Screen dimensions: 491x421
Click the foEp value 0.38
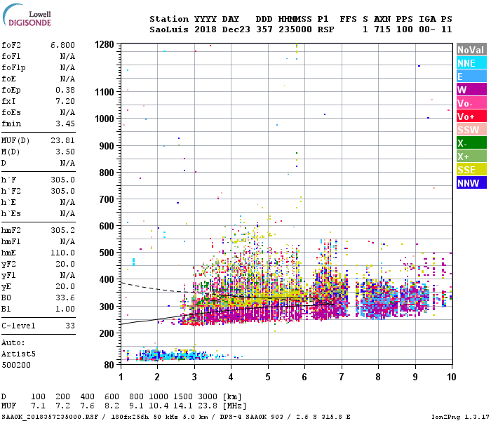(65, 91)
